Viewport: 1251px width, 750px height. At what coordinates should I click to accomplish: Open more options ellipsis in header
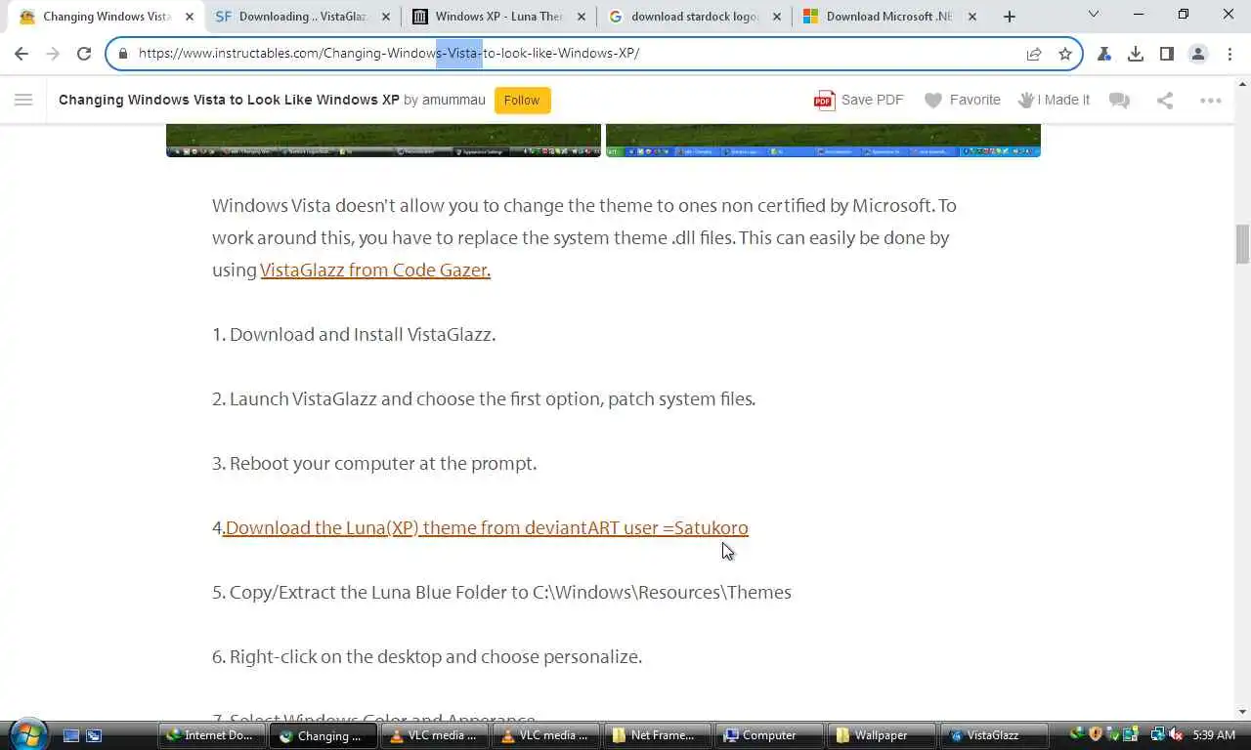pyautogui.click(x=1211, y=100)
